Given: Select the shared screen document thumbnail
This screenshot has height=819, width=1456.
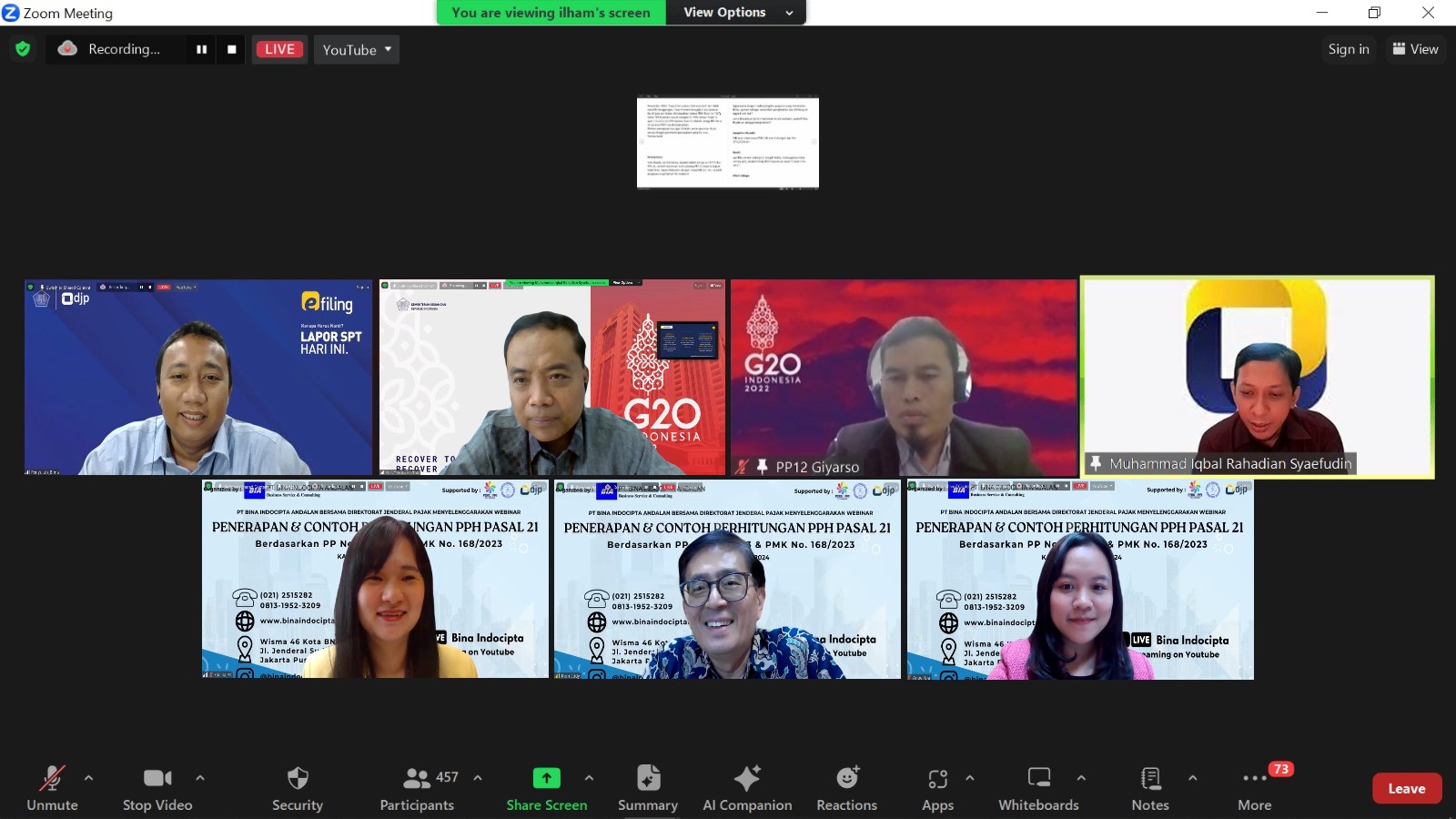Looking at the screenshot, I should [x=728, y=143].
